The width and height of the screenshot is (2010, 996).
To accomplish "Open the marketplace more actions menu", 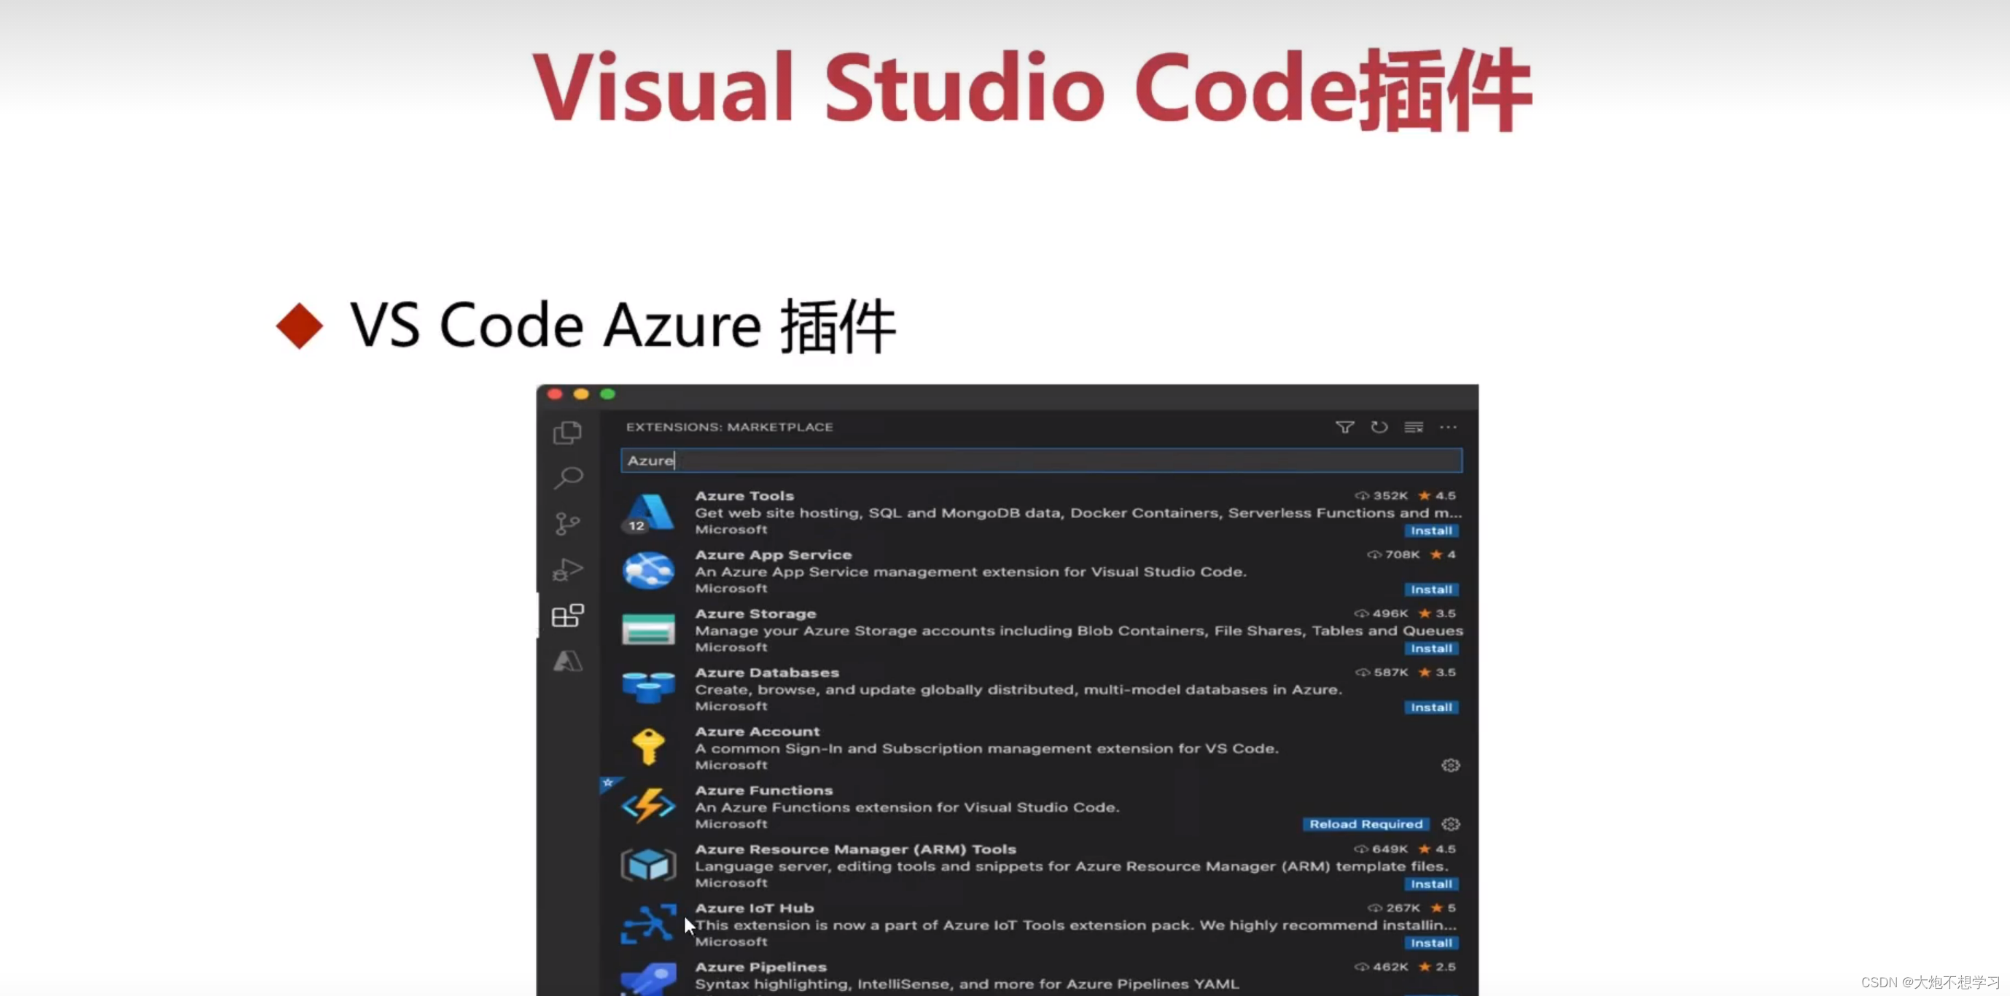I will [x=1448, y=428].
